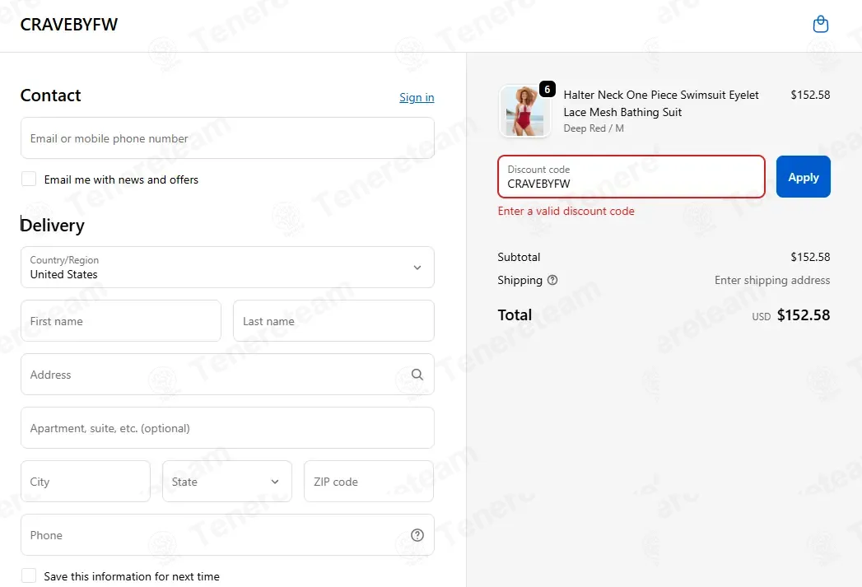The image size is (862, 587).
Task: Focus the Email or mobile phone field
Action: click(x=227, y=138)
